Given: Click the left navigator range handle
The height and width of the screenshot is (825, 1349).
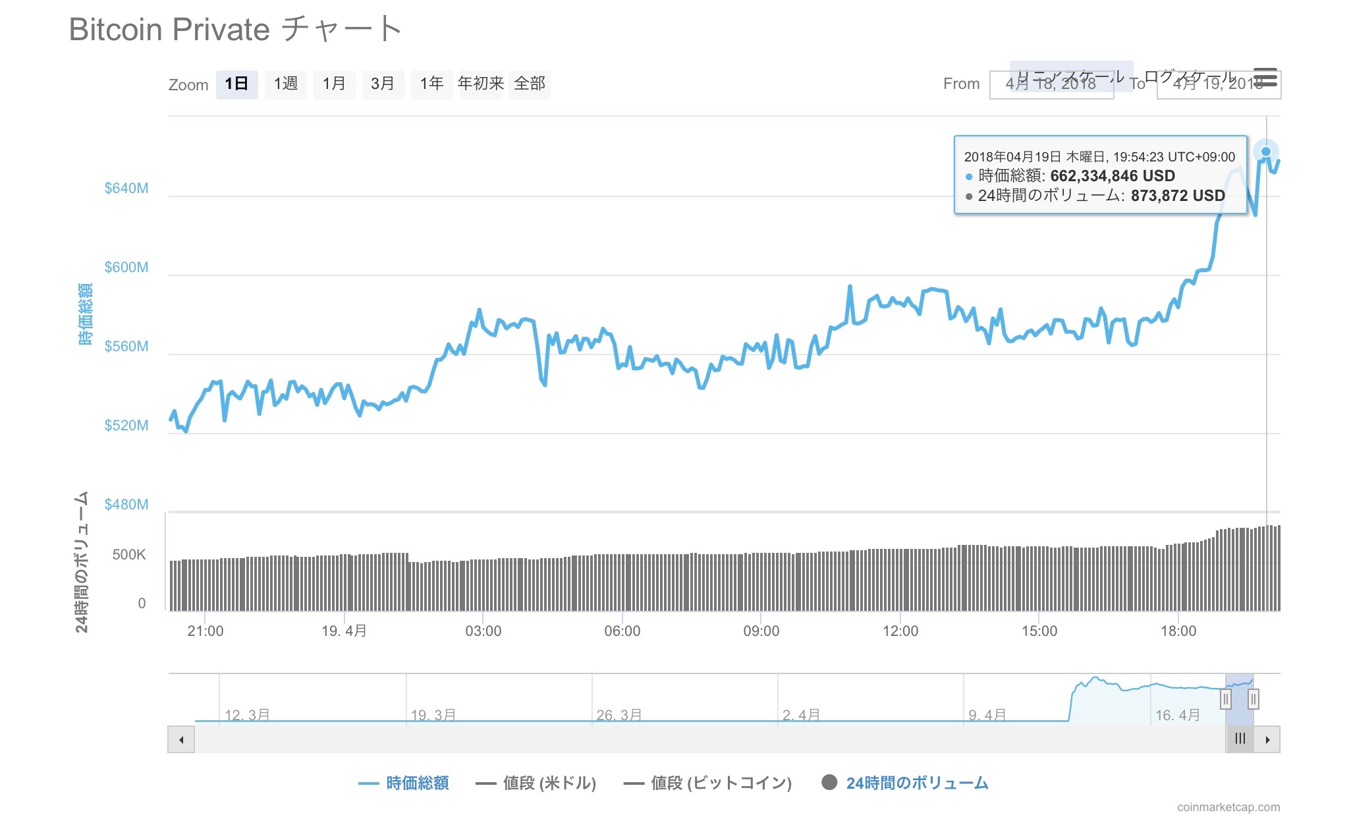Looking at the screenshot, I should (1225, 698).
